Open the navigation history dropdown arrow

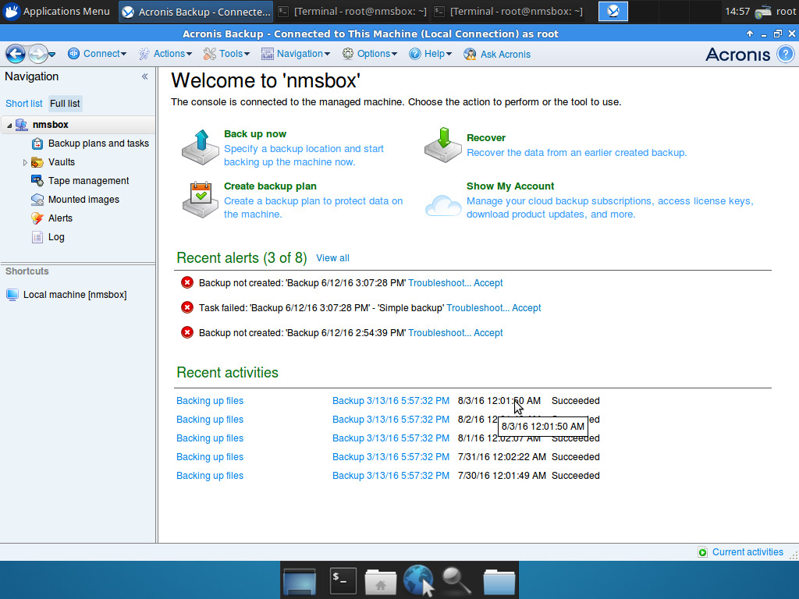tap(52, 55)
